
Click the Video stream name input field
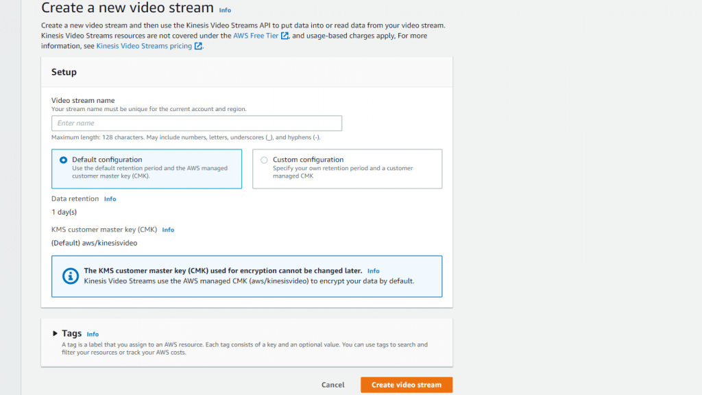coord(197,123)
